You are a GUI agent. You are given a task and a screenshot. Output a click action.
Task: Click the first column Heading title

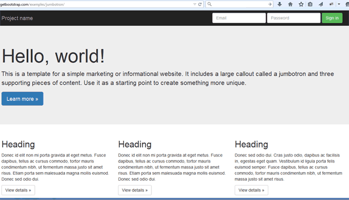(18, 144)
